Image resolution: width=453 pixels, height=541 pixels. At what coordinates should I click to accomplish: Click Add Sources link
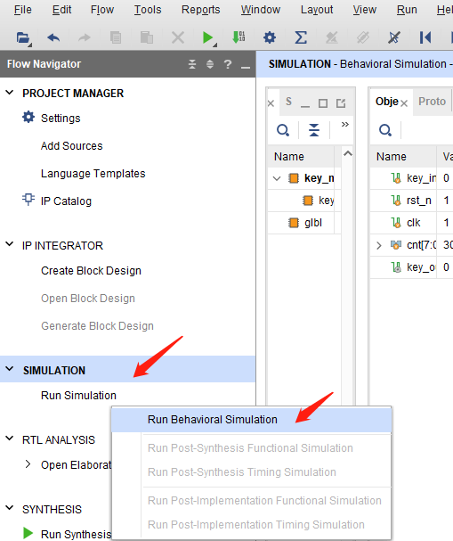tap(72, 146)
